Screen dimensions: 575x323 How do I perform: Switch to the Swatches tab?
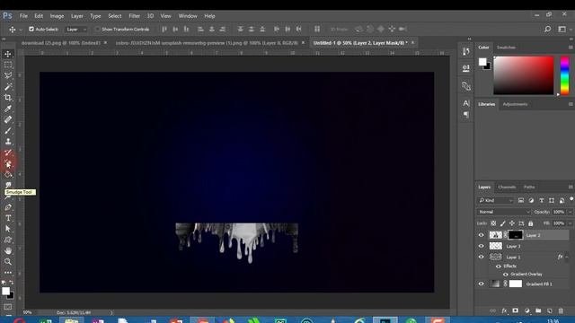(x=506, y=48)
